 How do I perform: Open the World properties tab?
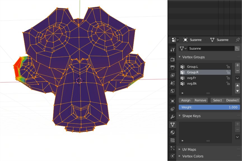pos(173,91)
